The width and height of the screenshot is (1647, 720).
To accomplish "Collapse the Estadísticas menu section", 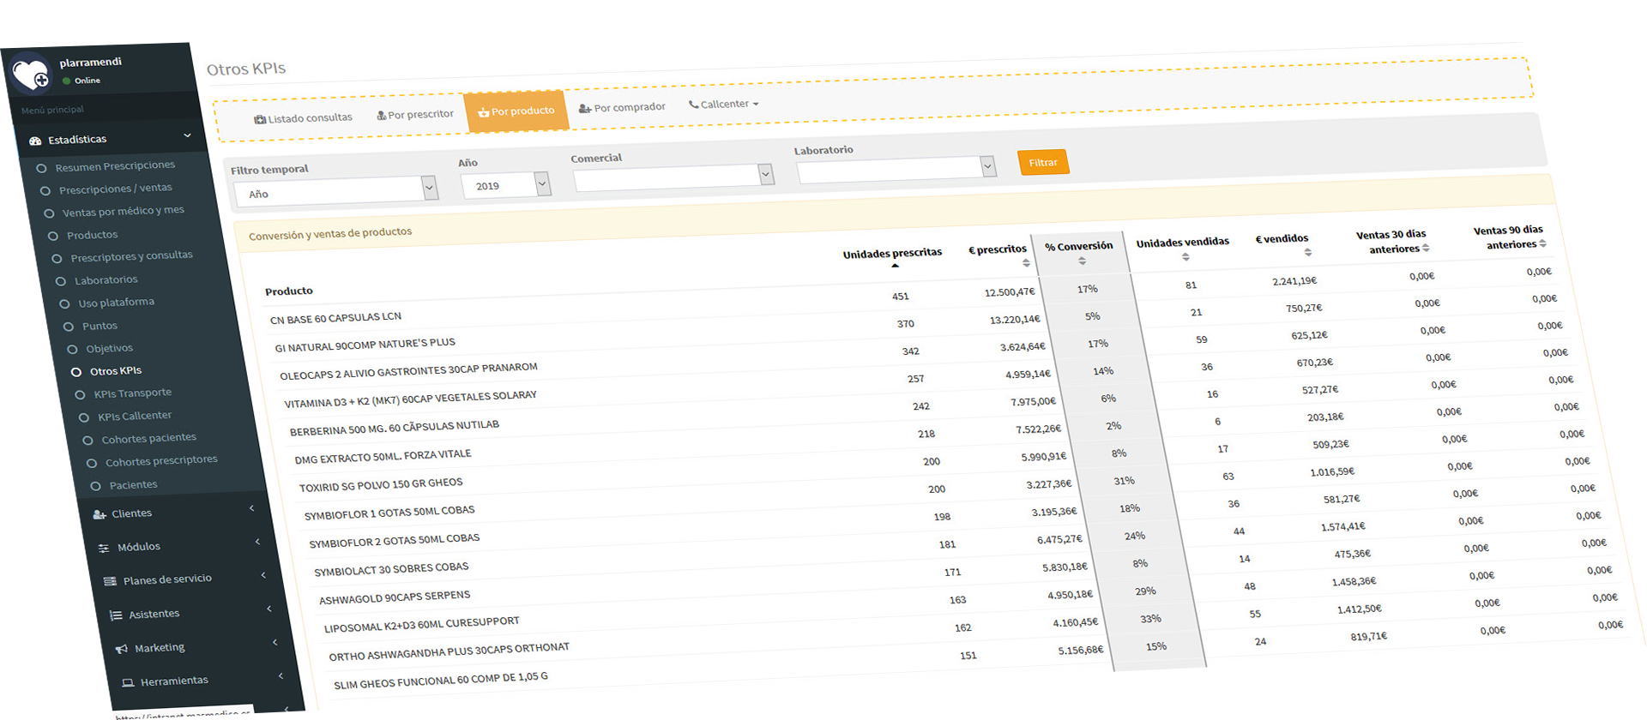I will click(187, 135).
